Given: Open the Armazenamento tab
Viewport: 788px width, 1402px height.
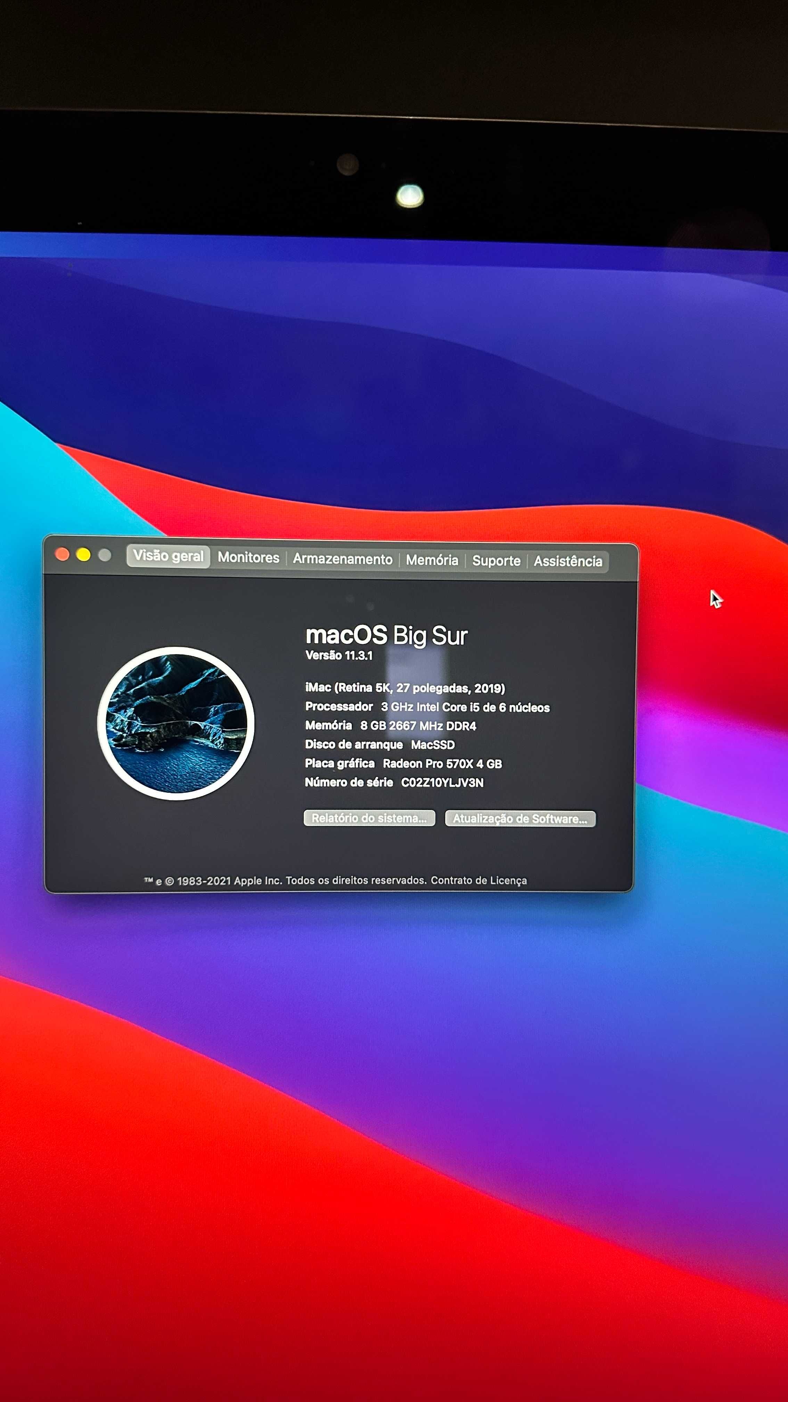Looking at the screenshot, I should 343,559.
